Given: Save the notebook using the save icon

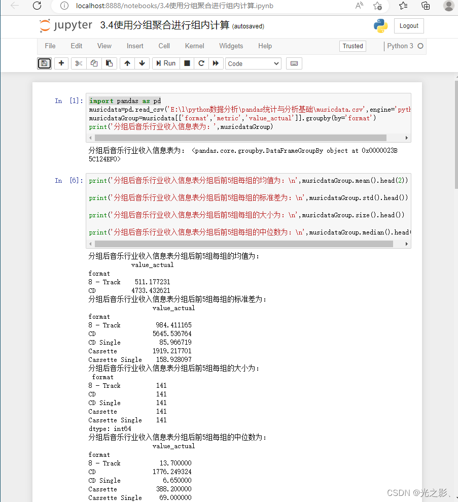Looking at the screenshot, I should 44,63.
